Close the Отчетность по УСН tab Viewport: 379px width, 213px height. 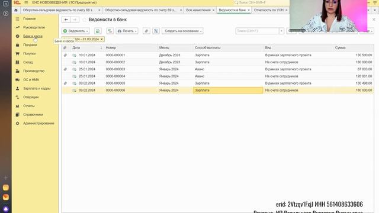[x=287, y=10]
